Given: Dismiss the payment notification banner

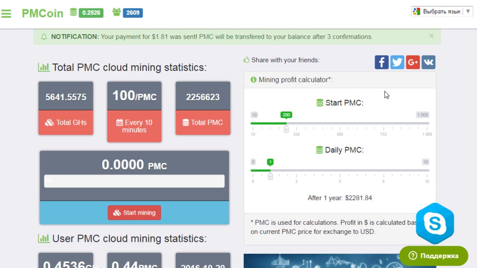Looking at the screenshot, I should click(431, 36).
